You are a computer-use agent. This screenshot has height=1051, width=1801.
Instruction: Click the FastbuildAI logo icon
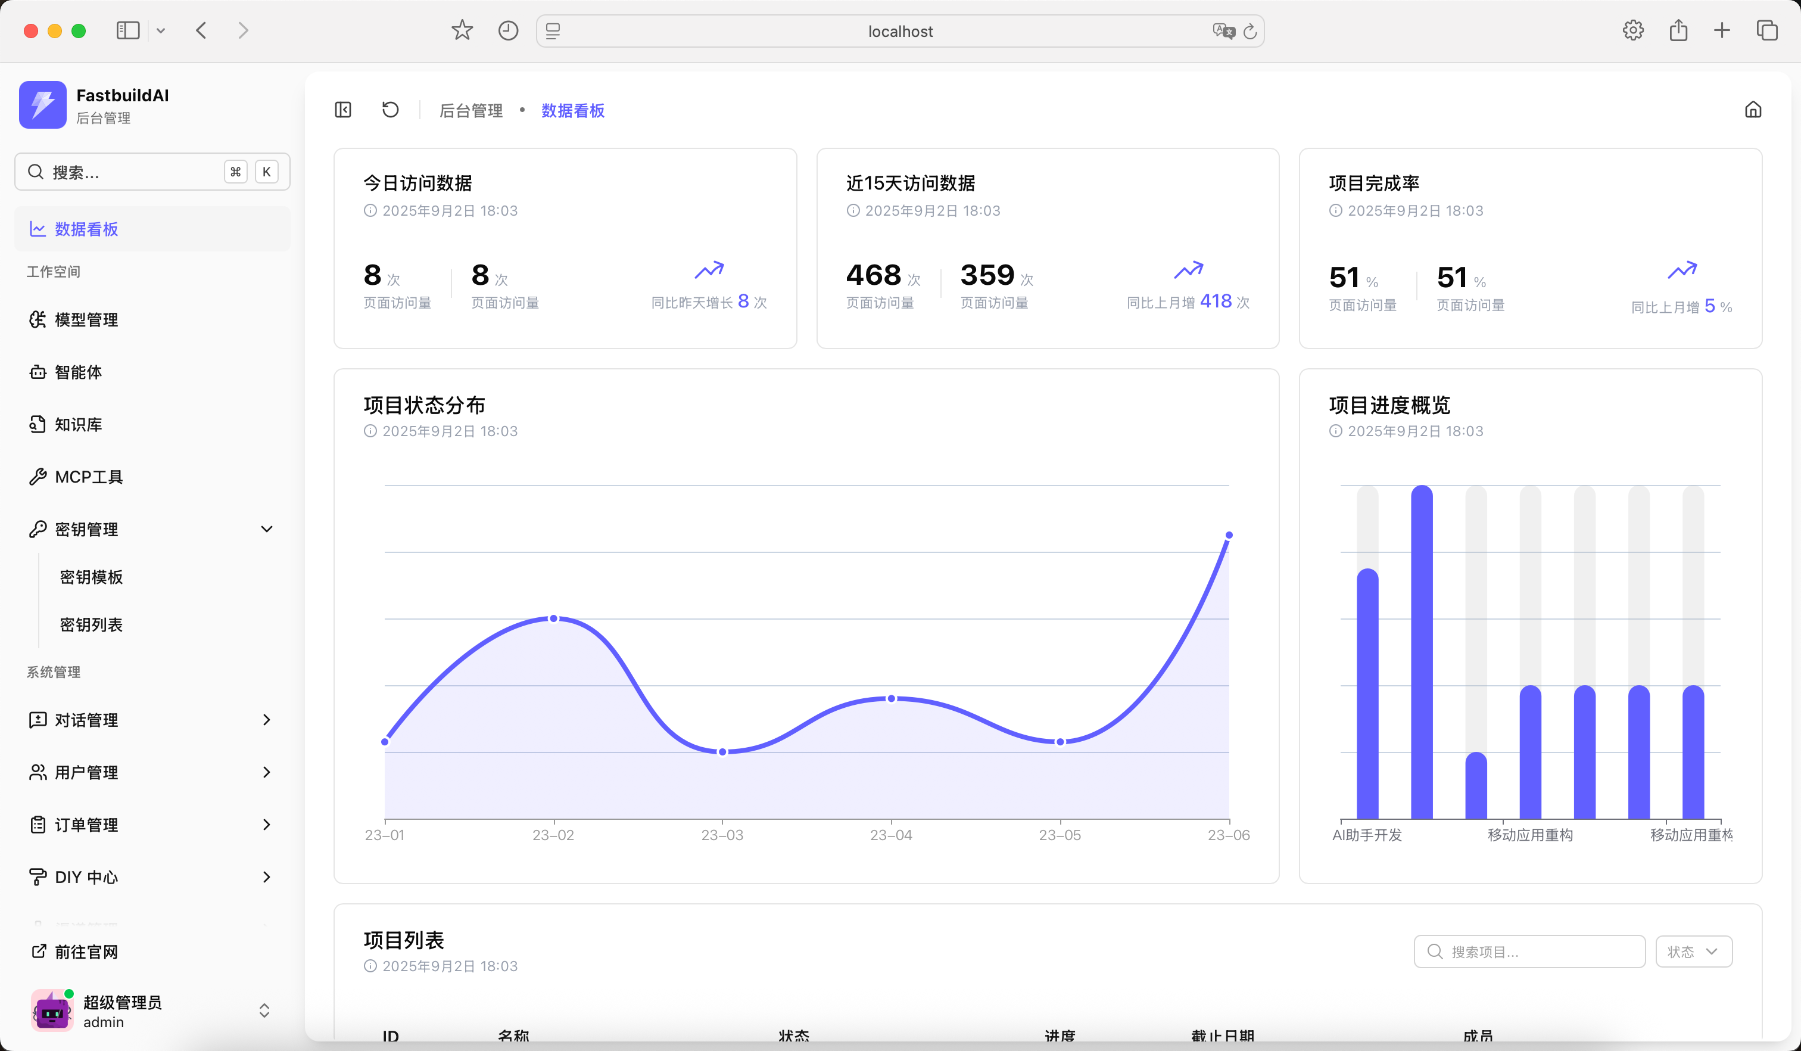[43, 105]
